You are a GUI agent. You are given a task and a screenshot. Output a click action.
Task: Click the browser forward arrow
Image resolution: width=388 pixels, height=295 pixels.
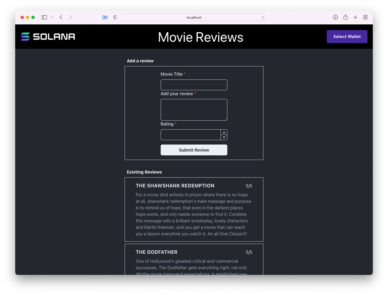pyautogui.click(x=71, y=17)
